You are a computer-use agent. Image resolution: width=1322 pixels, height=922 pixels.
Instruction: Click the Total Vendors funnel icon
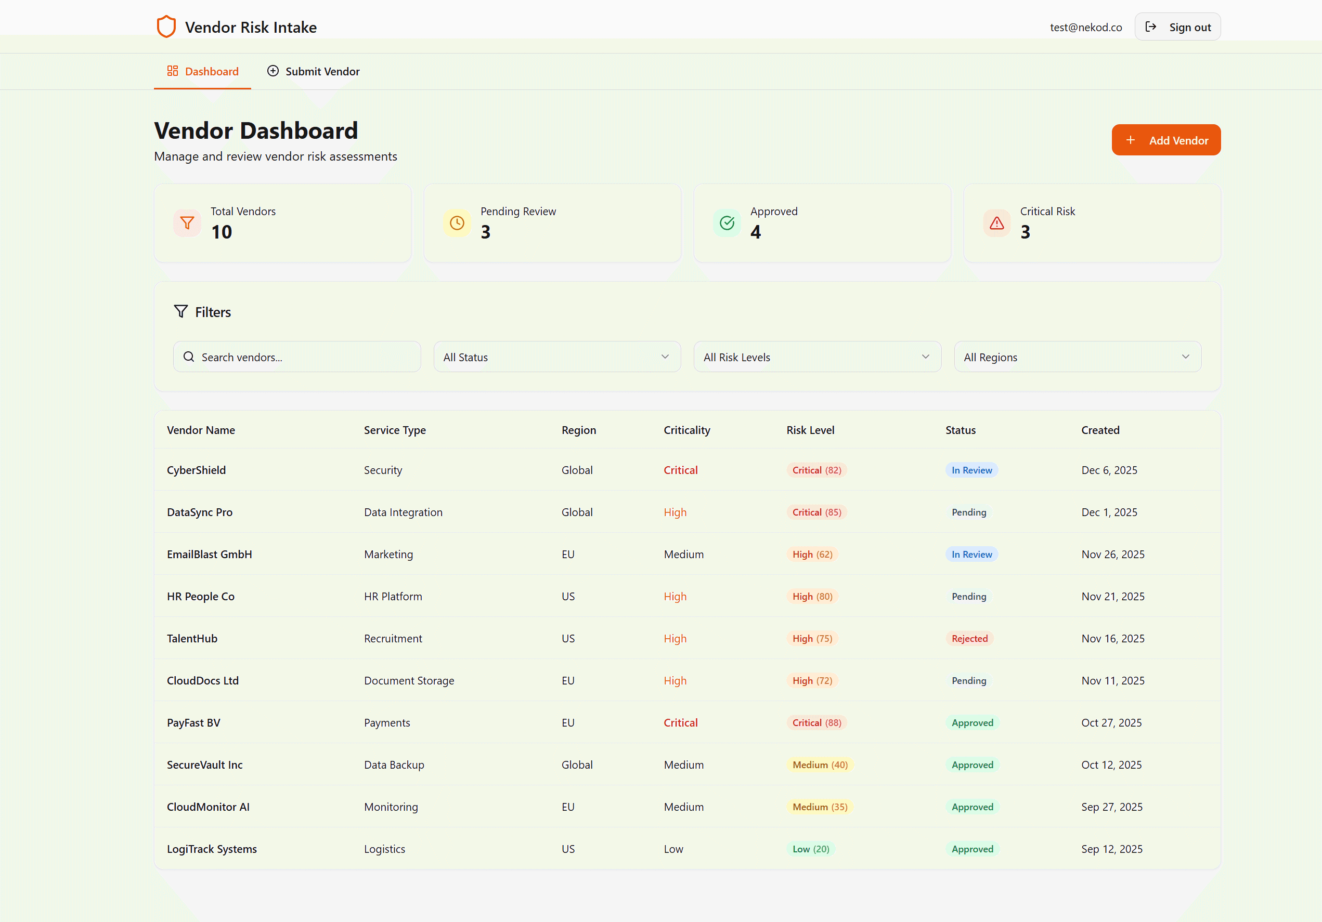pyautogui.click(x=187, y=223)
